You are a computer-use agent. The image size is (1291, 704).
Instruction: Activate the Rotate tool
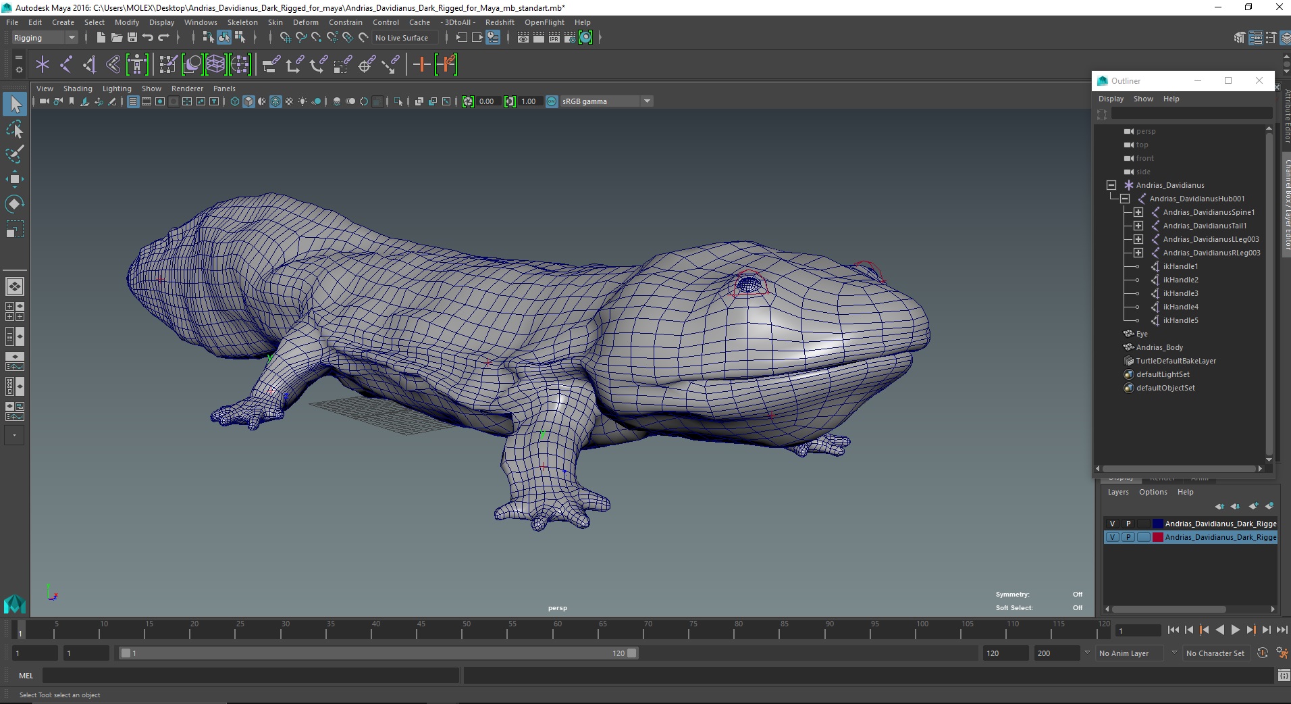14,204
